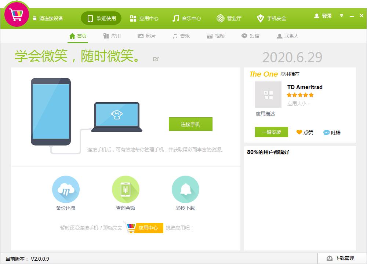Edit the slogan with the pencil icon
367x264 pixels.
click(x=156, y=59)
